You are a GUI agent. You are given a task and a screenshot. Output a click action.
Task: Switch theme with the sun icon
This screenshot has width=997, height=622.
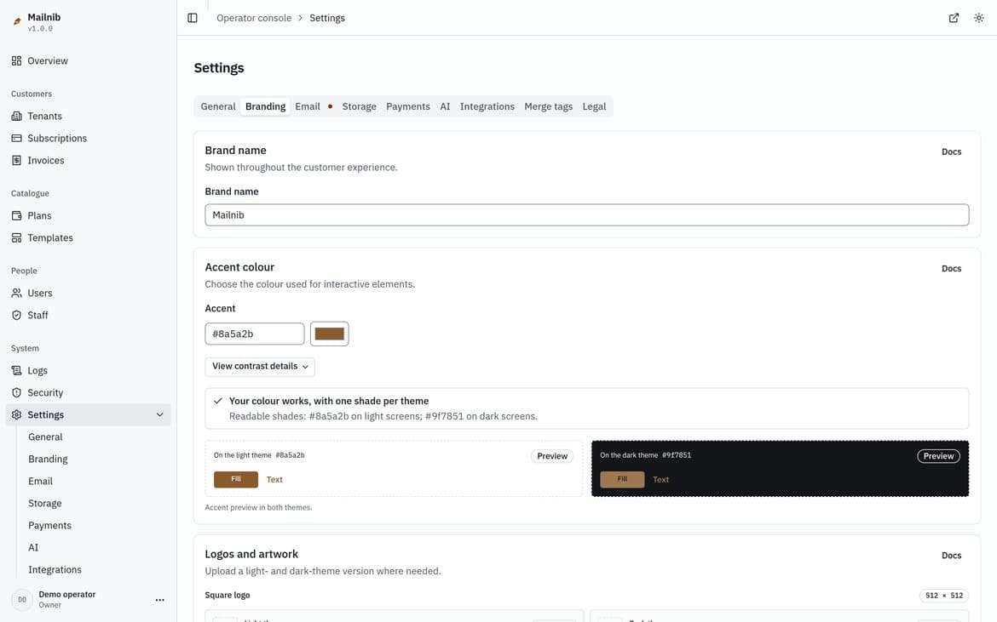[979, 18]
